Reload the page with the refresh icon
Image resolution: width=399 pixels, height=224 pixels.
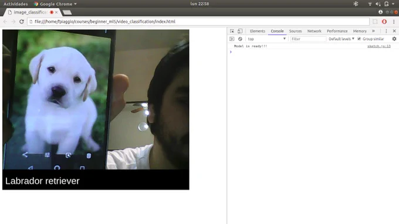pos(22,22)
